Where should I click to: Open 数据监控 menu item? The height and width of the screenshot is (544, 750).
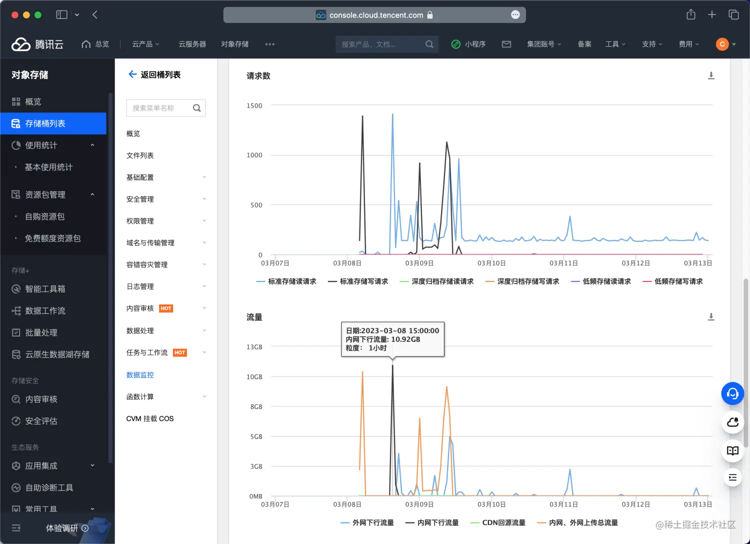point(140,374)
